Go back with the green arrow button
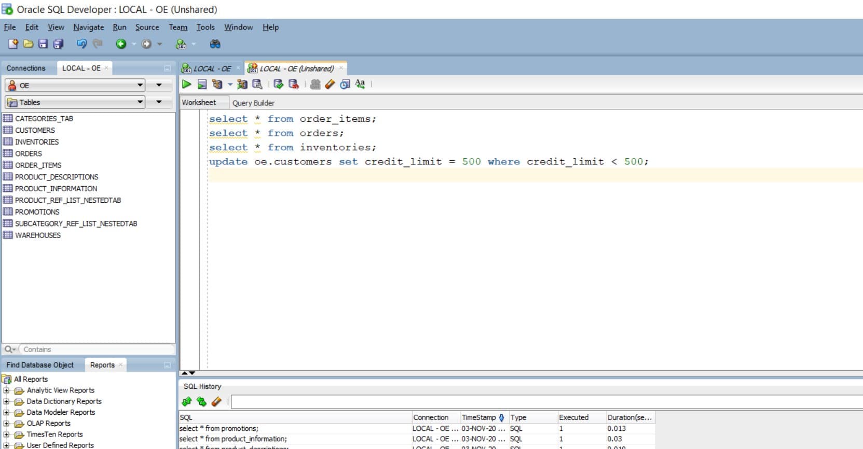 [x=121, y=44]
